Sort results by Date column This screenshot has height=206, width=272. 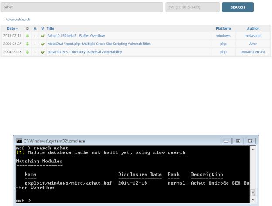[12, 28]
